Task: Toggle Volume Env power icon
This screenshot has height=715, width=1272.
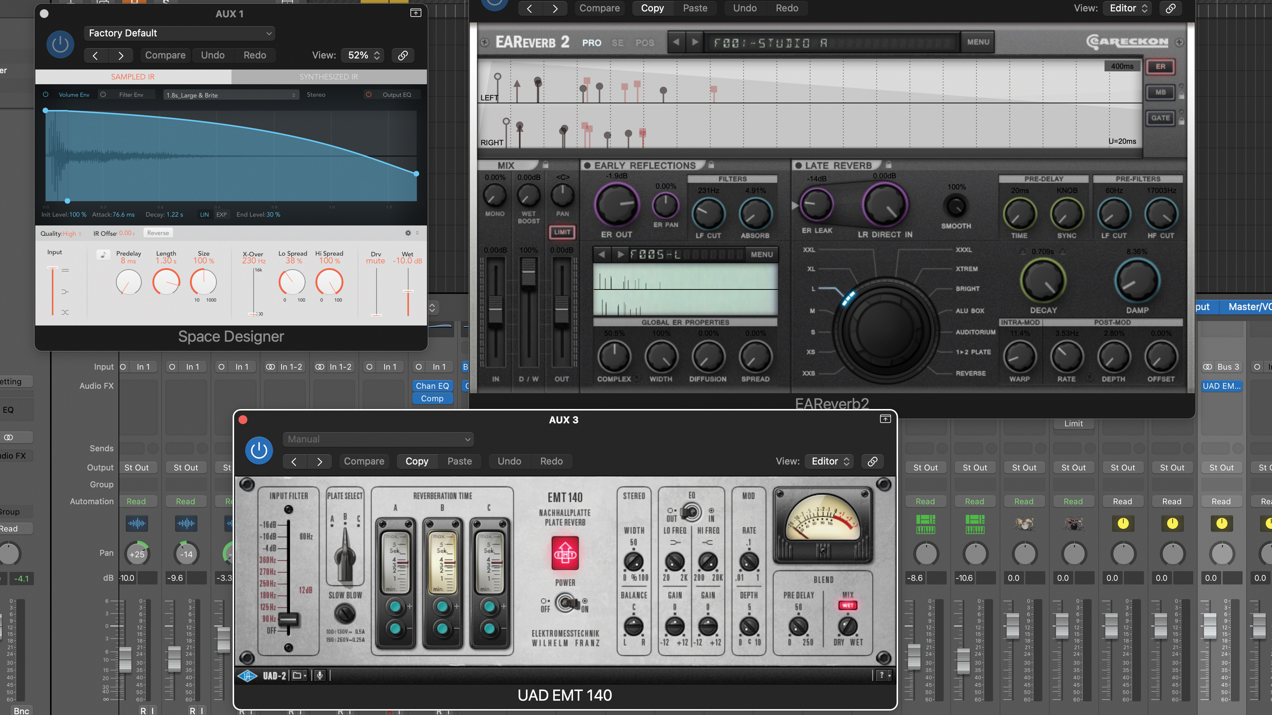Action: (x=45, y=94)
